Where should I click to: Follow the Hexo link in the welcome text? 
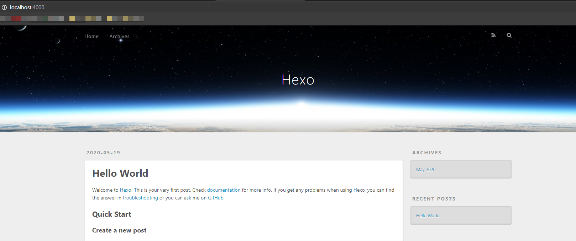pyautogui.click(x=125, y=190)
